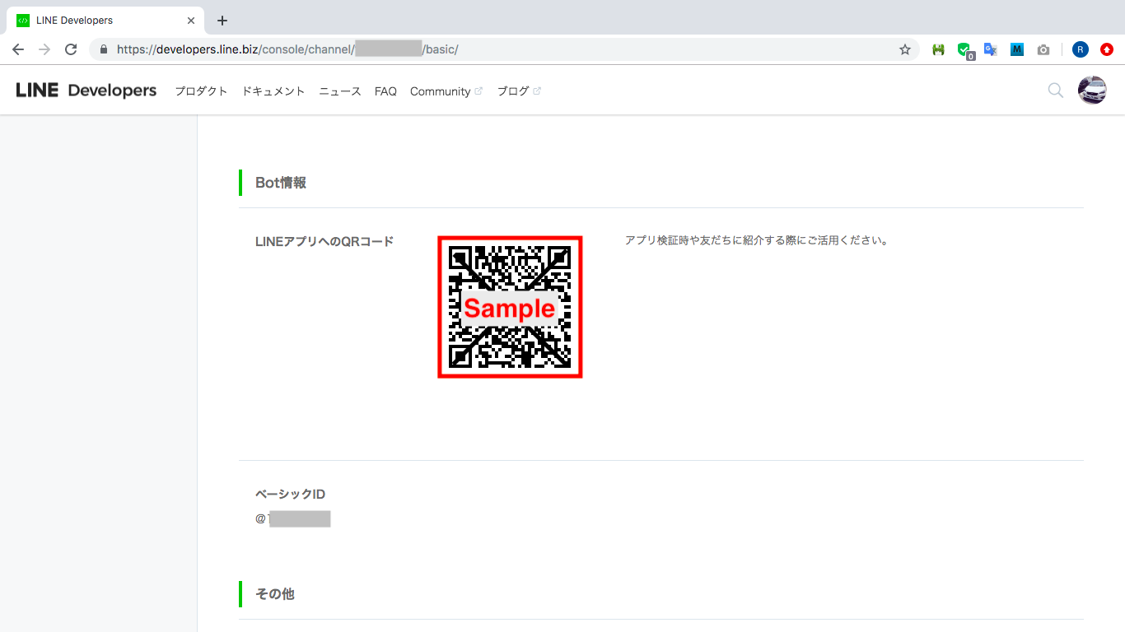Viewport: 1125px width, 632px height.
Task: Close the LINE Developers tab
Action: coord(191,21)
